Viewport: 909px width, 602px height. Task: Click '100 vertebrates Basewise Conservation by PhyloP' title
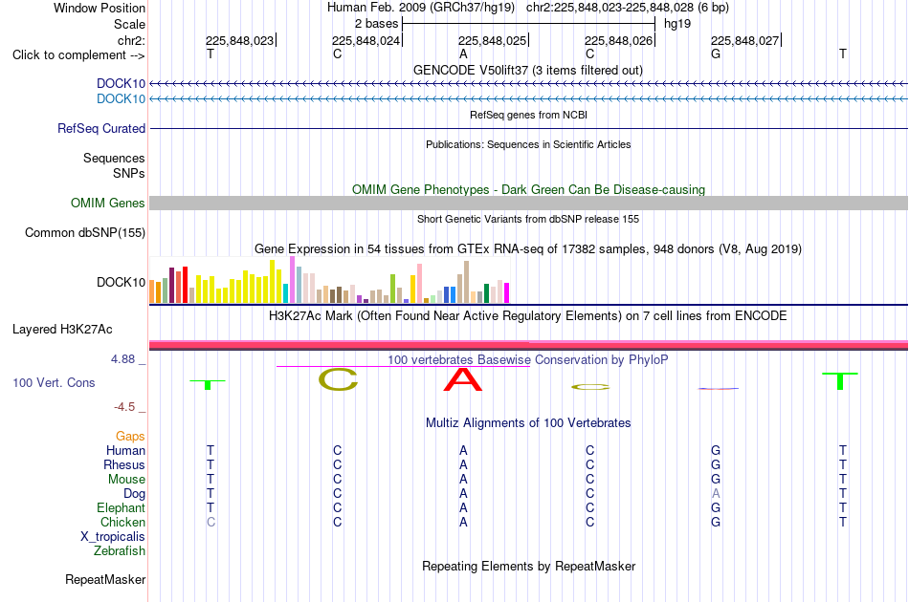click(x=528, y=359)
